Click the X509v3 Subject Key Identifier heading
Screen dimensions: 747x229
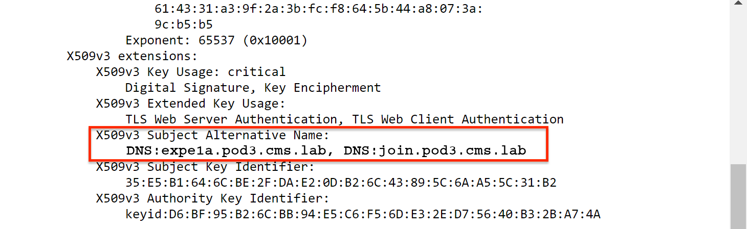pyautogui.click(x=205, y=167)
